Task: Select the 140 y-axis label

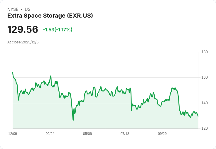Action: click(205, 103)
